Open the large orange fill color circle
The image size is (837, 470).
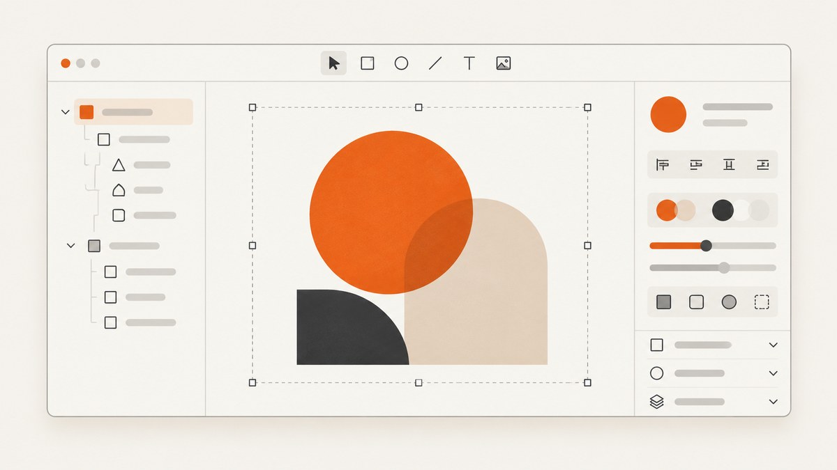[x=668, y=115]
